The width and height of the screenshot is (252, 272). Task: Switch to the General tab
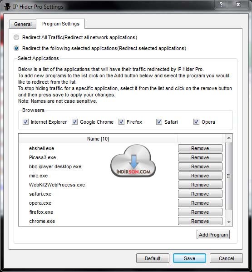[23, 24]
